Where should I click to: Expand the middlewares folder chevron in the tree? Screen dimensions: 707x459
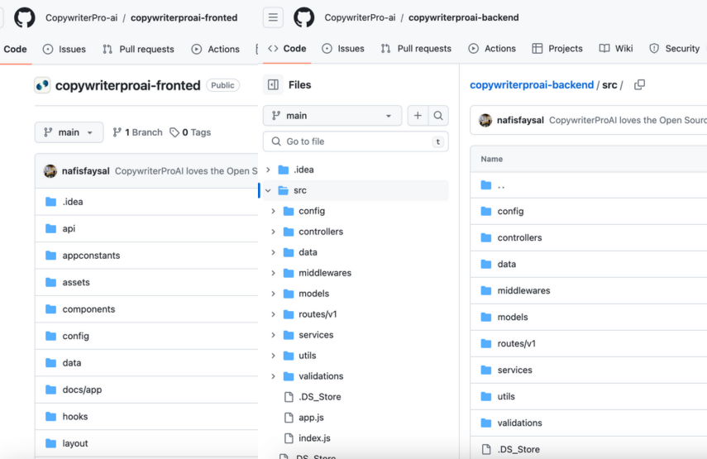273,273
